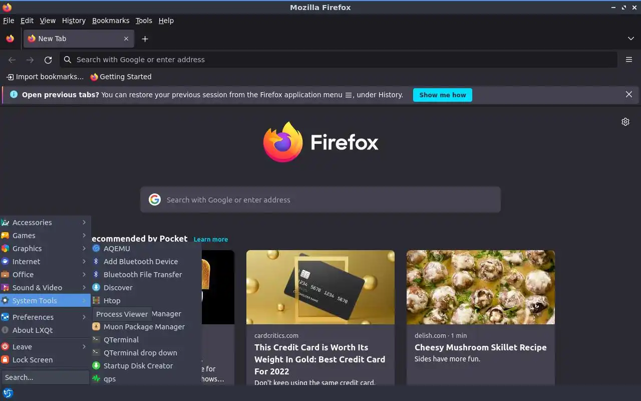Open Muon Package Manager

[146, 327]
